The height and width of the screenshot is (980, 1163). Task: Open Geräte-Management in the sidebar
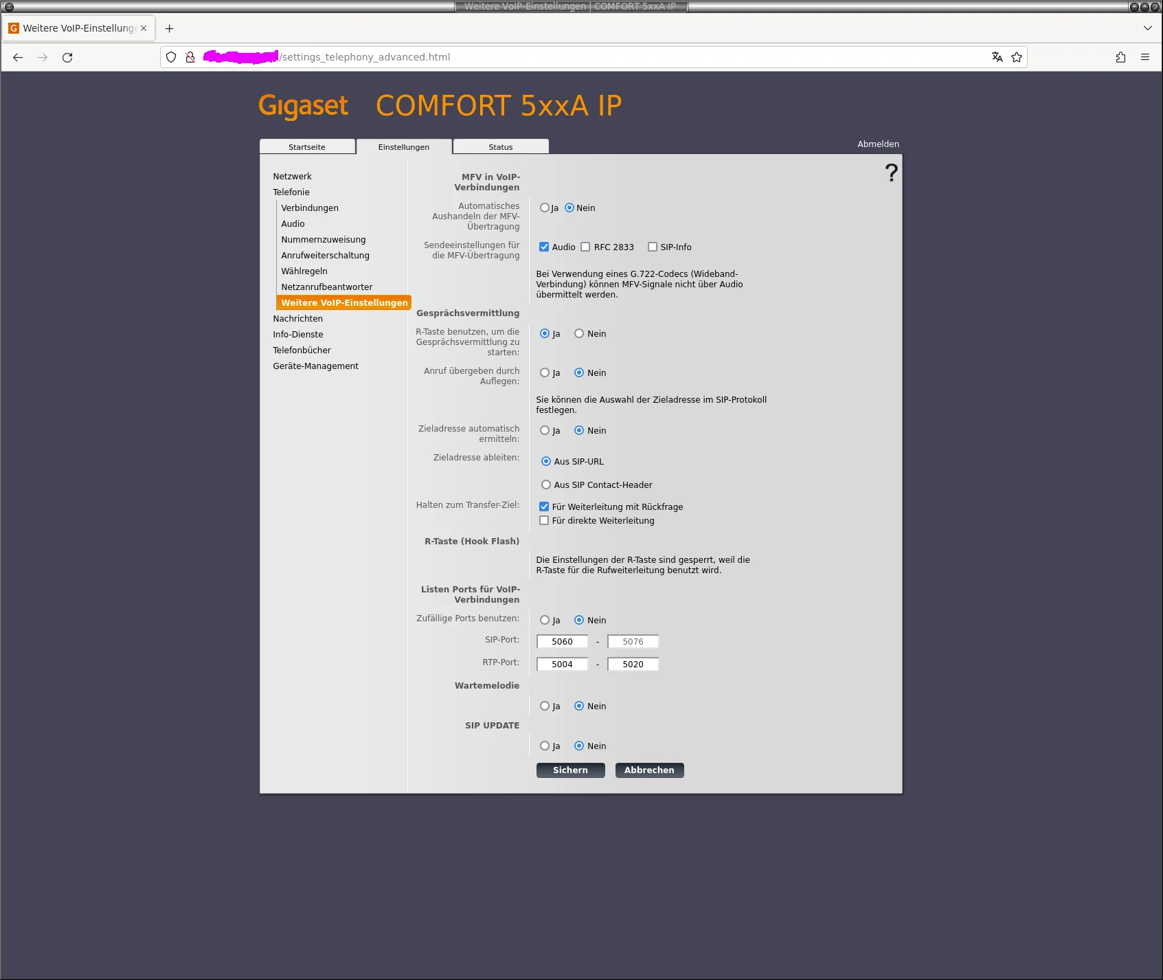tap(315, 366)
